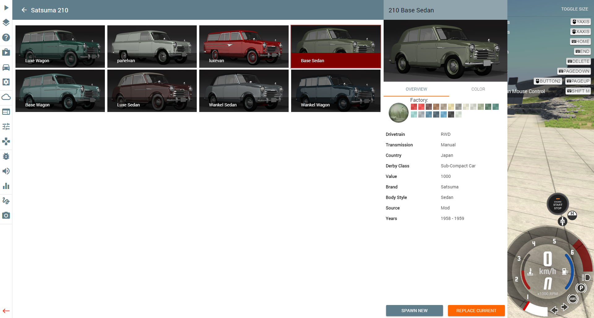This screenshot has width=594, height=318.
Task: Click the PAGEUP key hint
Action: (x=578, y=81)
